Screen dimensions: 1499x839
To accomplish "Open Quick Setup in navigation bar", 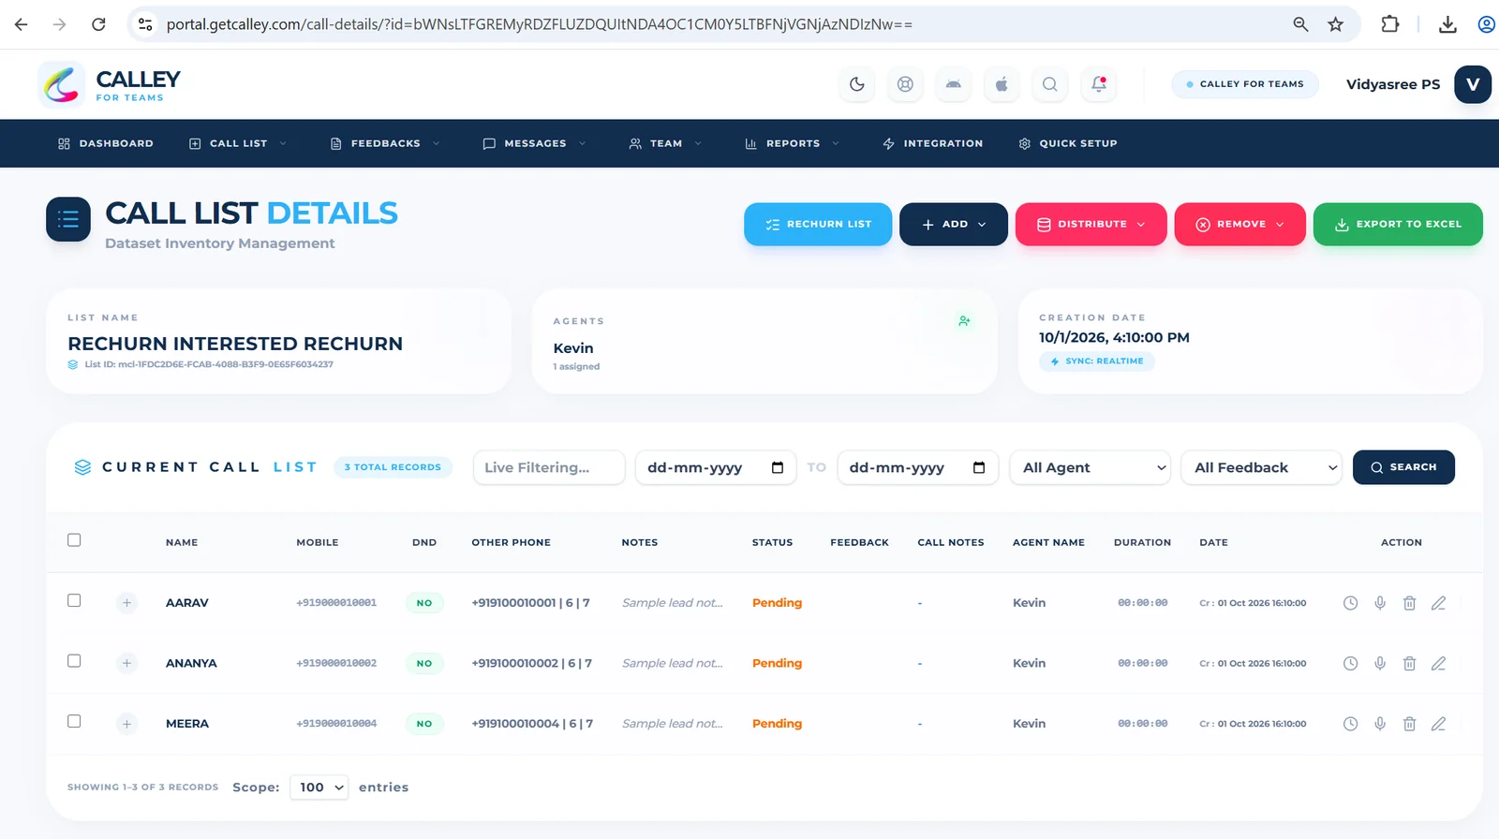I will (1068, 143).
